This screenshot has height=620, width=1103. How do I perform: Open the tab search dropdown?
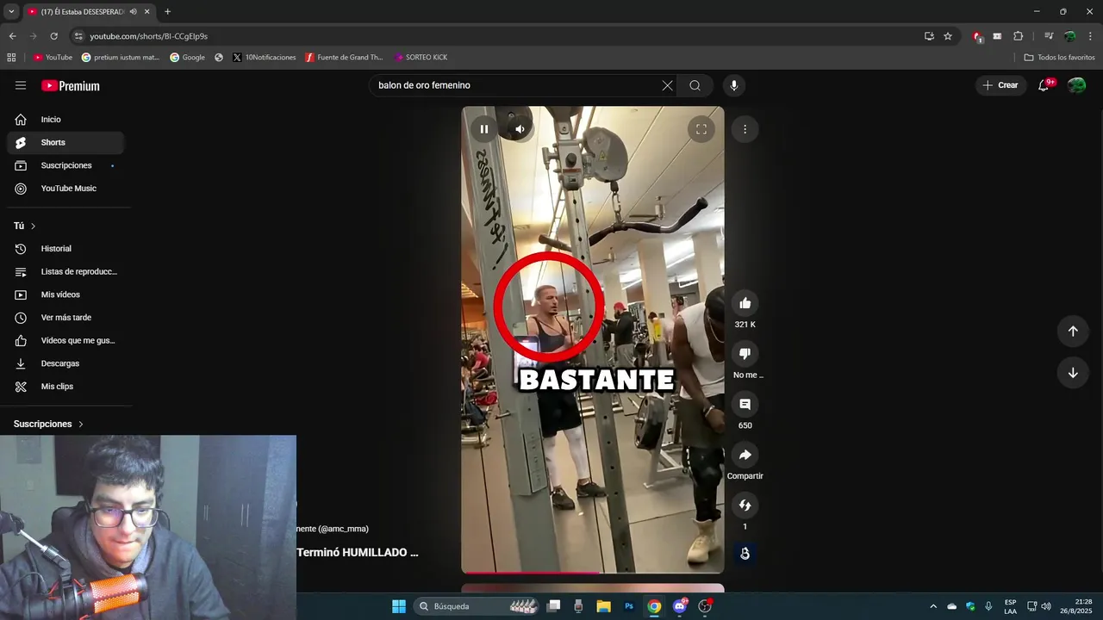point(11,11)
